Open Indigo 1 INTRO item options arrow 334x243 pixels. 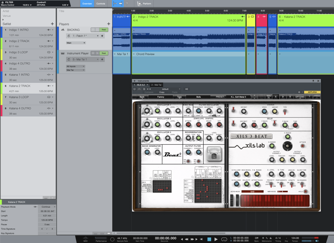[x=53, y=30]
